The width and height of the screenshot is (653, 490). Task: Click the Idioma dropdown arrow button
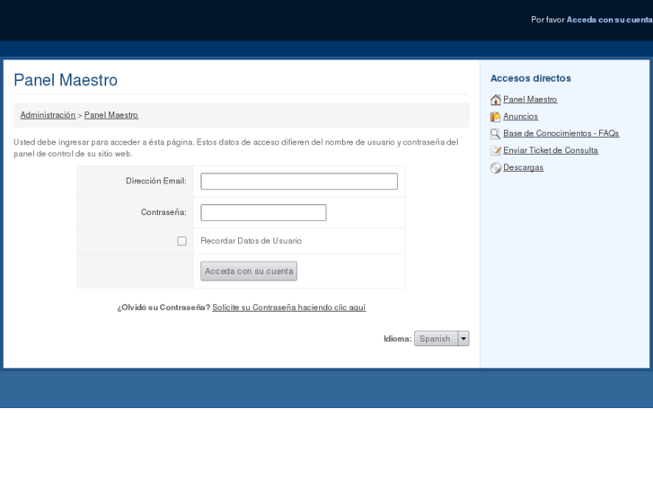pyautogui.click(x=463, y=339)
